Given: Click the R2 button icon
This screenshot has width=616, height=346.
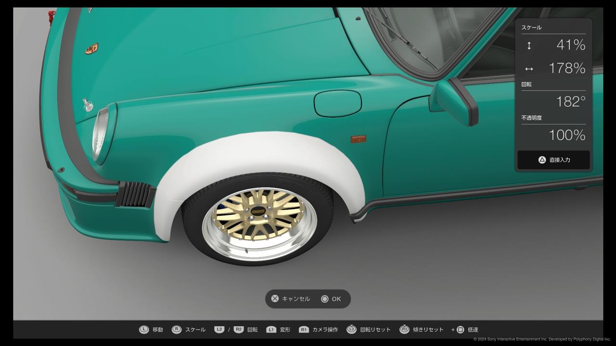Looking at the screenshot, I should click(239, 330).
